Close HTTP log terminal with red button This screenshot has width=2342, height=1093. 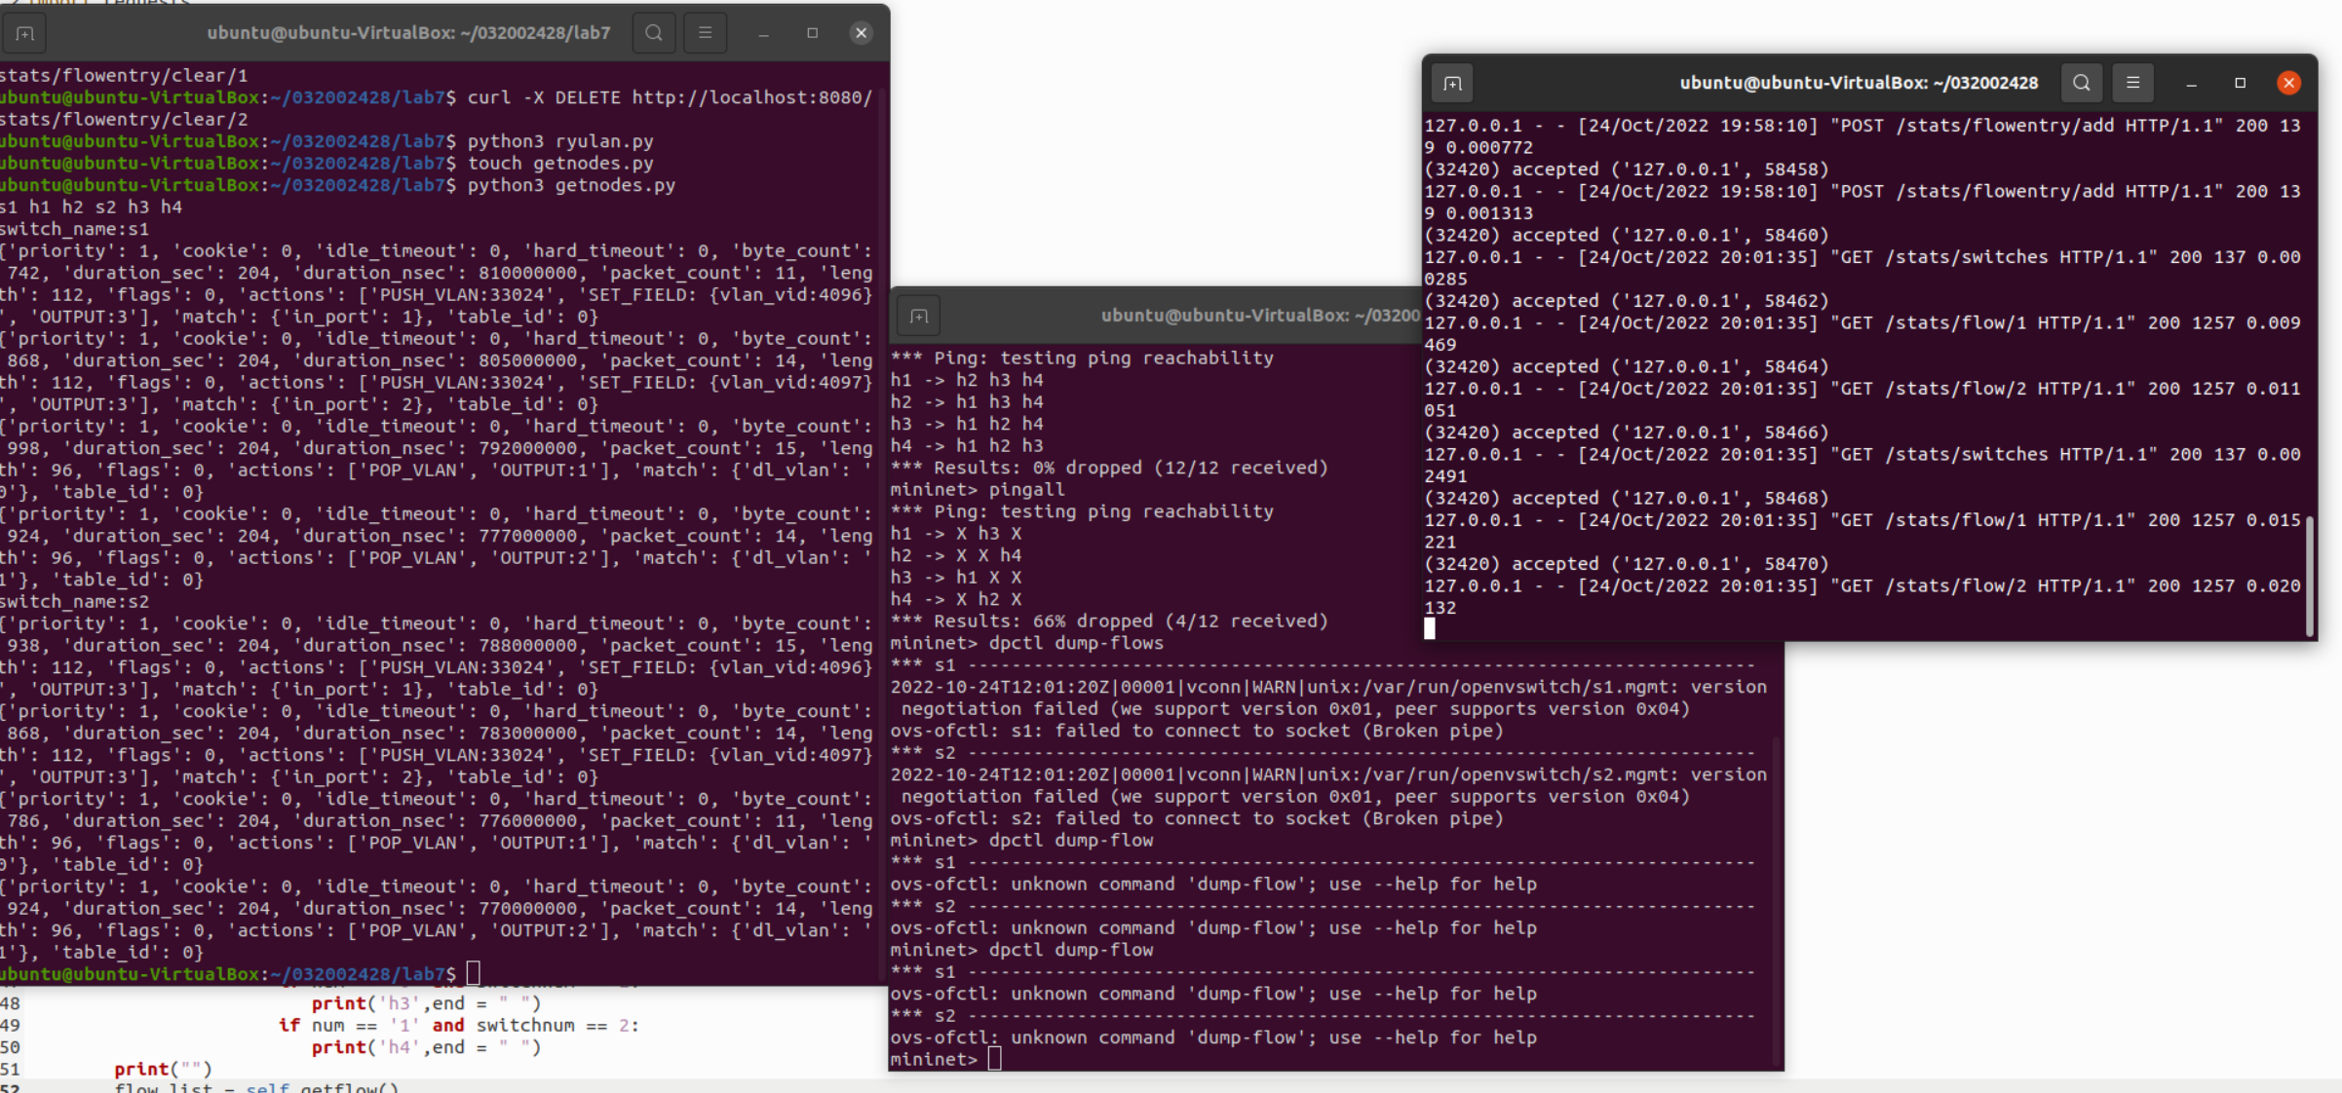[2288, 83]
